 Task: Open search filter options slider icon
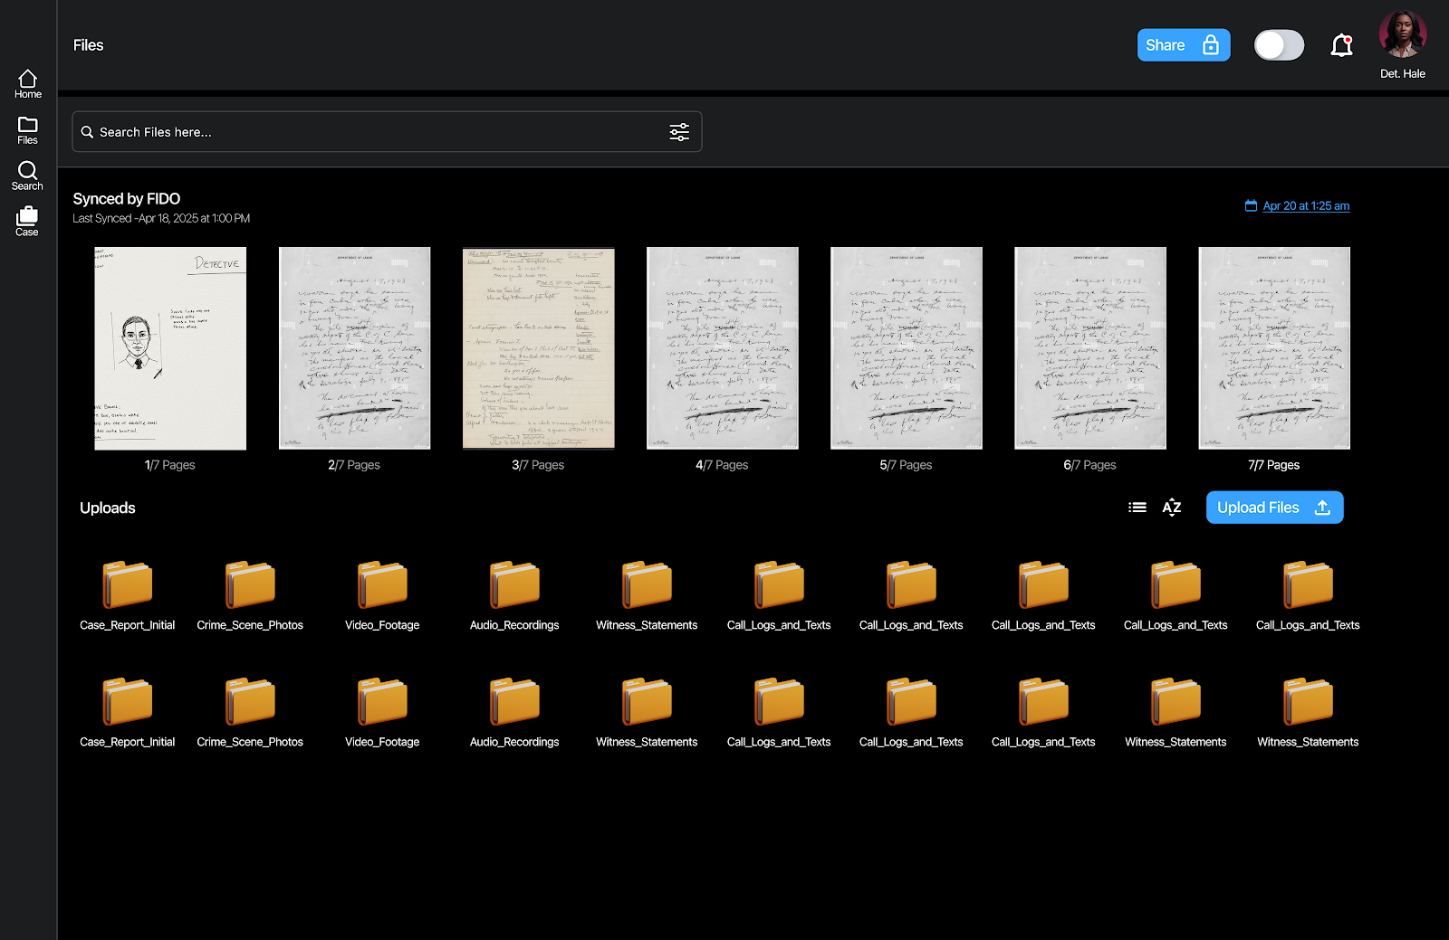[x=679, y=132]
